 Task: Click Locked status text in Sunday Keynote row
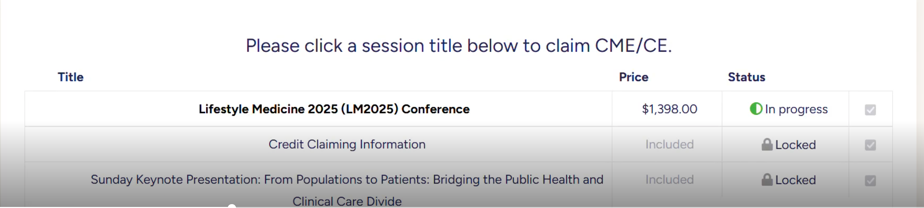click(x=796, y=180)
